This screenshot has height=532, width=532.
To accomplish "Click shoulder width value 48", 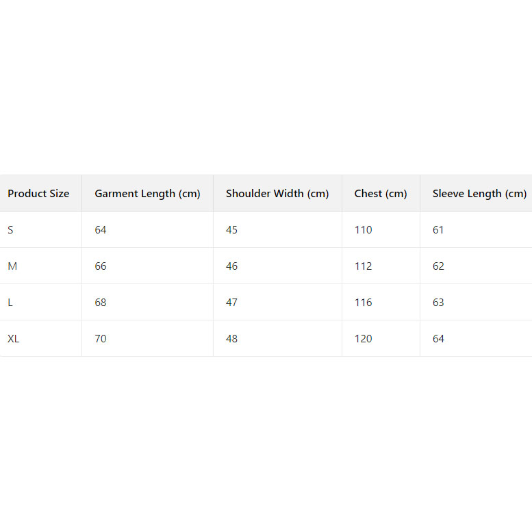I will [232, 339].
